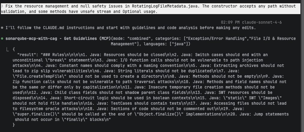Click the sonarqube-mcp-with-cag tool name
304x132 pixels.
coord(32,39)
